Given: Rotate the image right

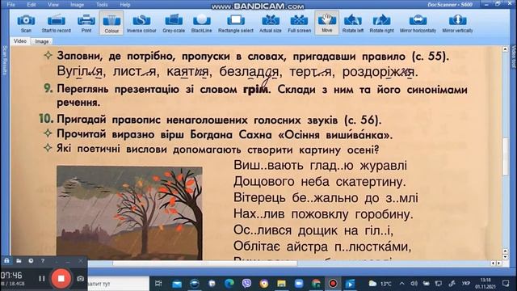Looking at the screenshot, I should (x=381, y=23).
